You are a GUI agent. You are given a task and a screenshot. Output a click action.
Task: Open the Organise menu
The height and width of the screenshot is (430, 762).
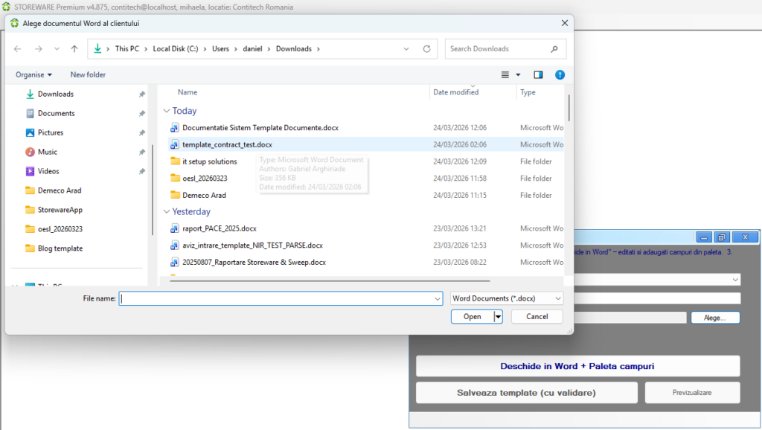coord(33,75)
